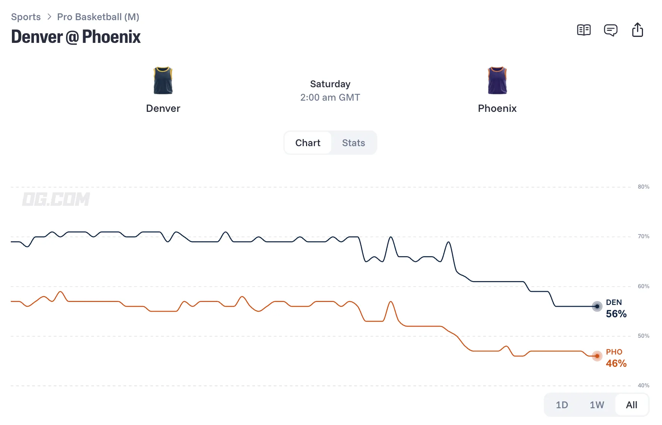Viewport: 662px width, 425px height.
Task: Select the 1W time range
Action: point(597,405)
